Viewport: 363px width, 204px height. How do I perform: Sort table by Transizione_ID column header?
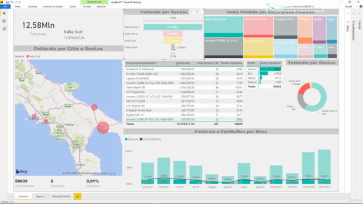tap(208, 63)
